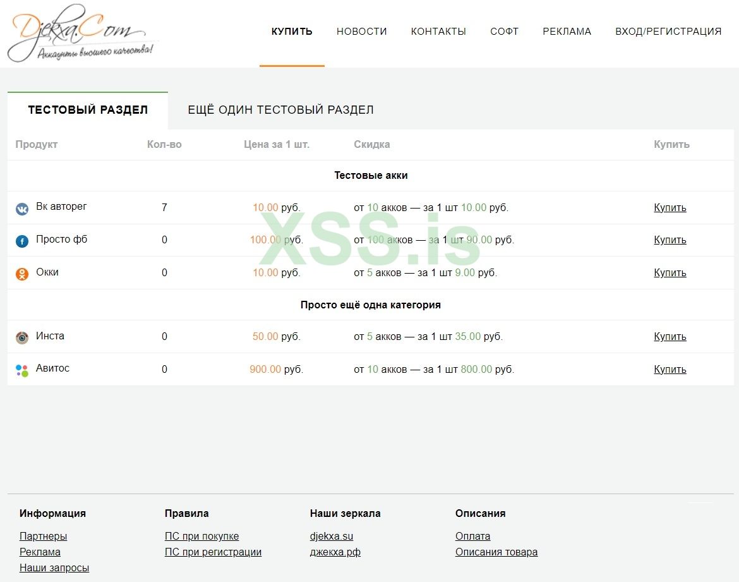The image size is (739, 582).
Task: Click the Инста product name
Action: 50,336
